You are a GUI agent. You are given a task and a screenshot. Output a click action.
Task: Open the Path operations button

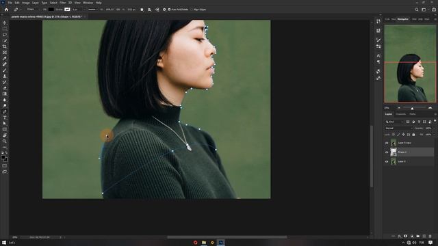click(x=142, y=10)
